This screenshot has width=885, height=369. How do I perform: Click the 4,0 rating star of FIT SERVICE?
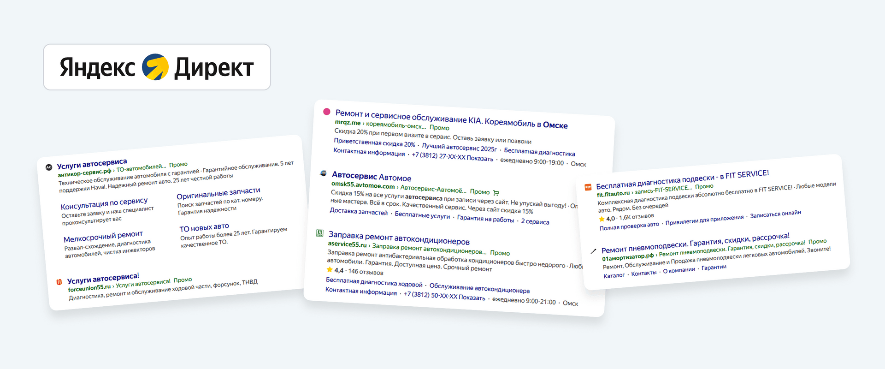(x=602, y=219)
